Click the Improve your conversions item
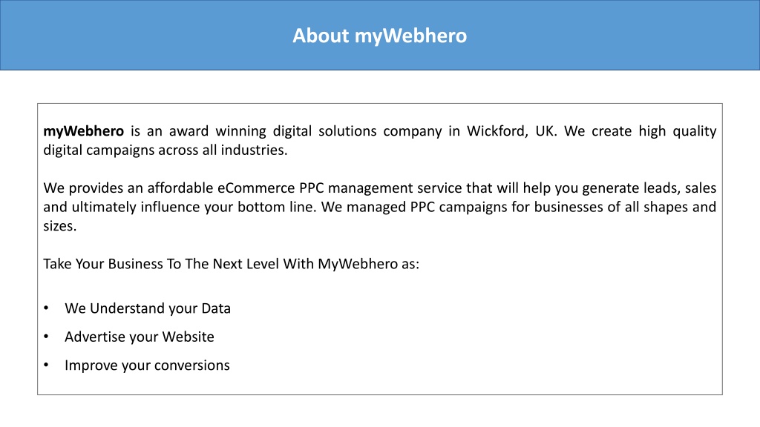Screen dimensions: 760x427 point(148,365)
